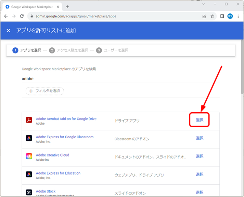The width and height of the screenshot is (244, 197).
Task: Click ウェブアプリ、ドライブ アプリ category text
Action: coord(139,175)
